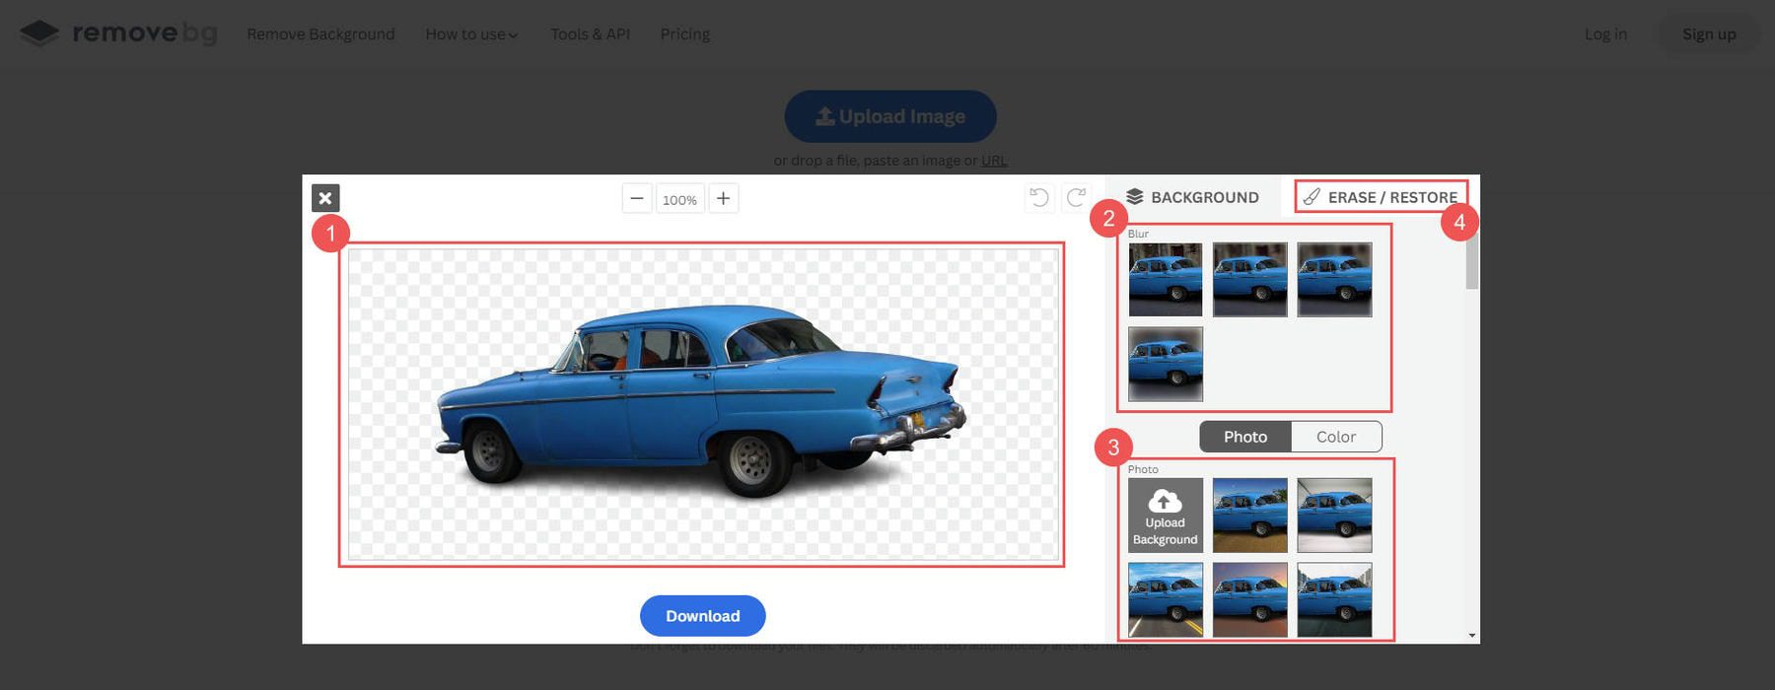Click the Download button
The width and height of the screenshot is (1775, 690).
(703, 616)
